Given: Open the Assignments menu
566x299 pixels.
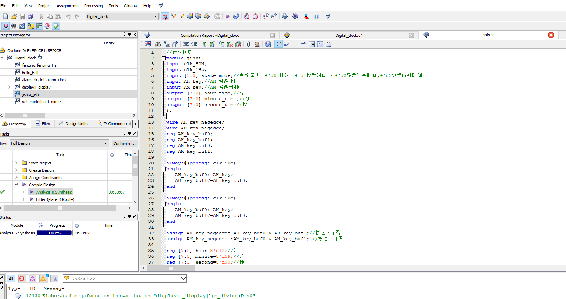Looking at the screenshot, I should click(x=67, y=6).
